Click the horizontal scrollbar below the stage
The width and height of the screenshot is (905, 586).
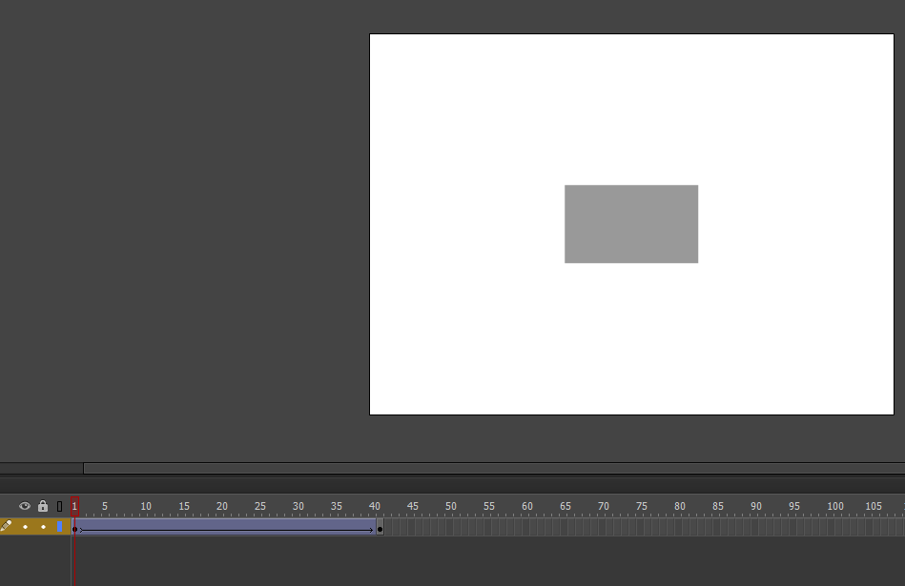point(494,469)
